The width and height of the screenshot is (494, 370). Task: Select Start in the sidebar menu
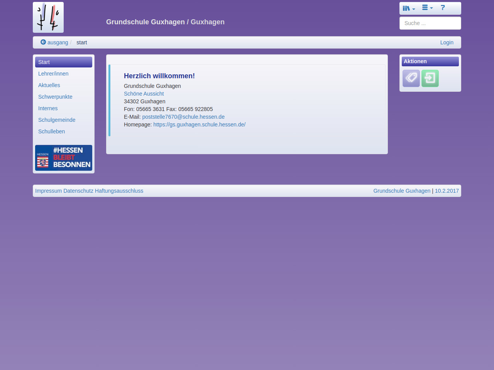64,62
